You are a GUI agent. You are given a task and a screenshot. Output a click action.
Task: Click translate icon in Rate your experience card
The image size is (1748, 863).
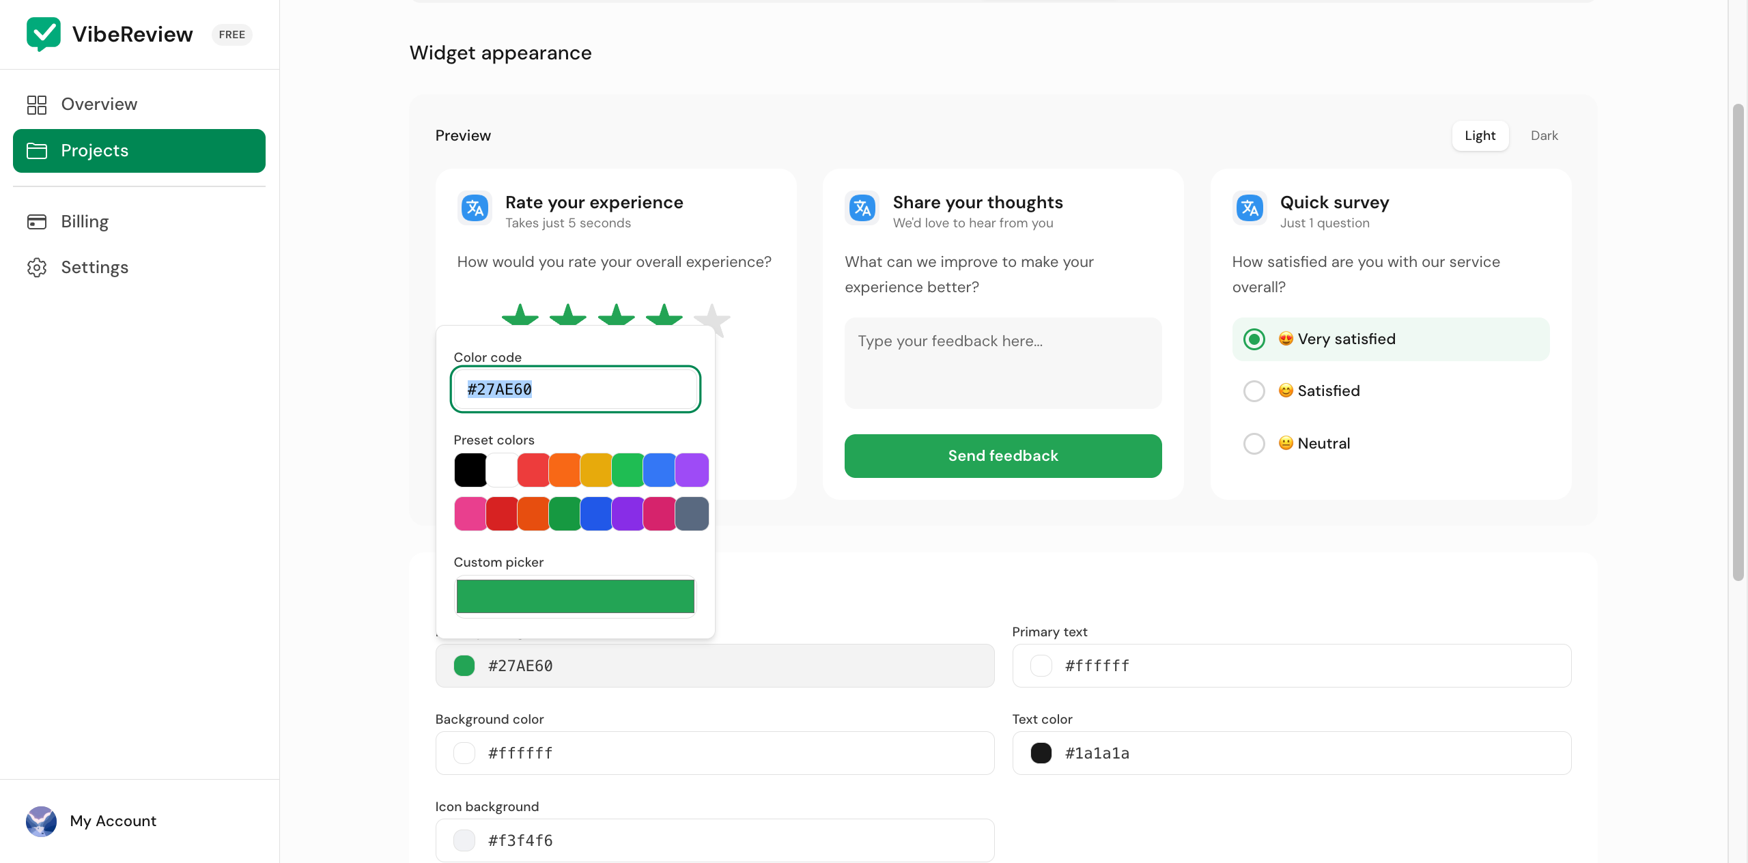(475, 208)
